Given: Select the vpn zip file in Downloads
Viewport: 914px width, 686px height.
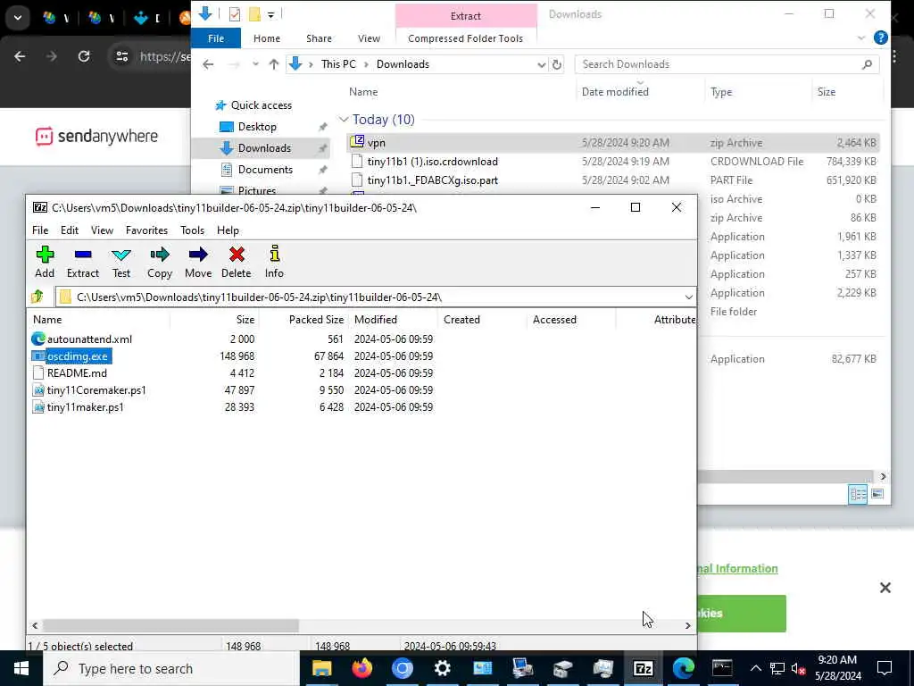Looking at the screenshot, I should (613, 143).
